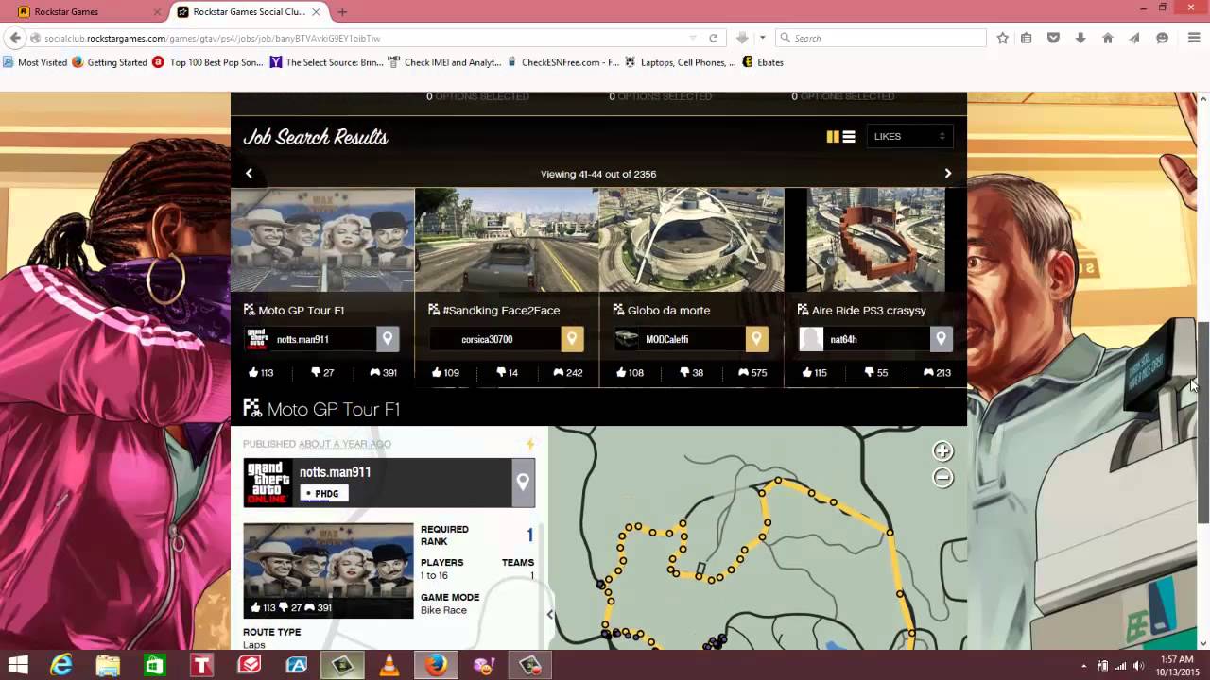
Task: Open the Firefox hamburger menu
Action: pyautogui.click(x=1195, y=38)
